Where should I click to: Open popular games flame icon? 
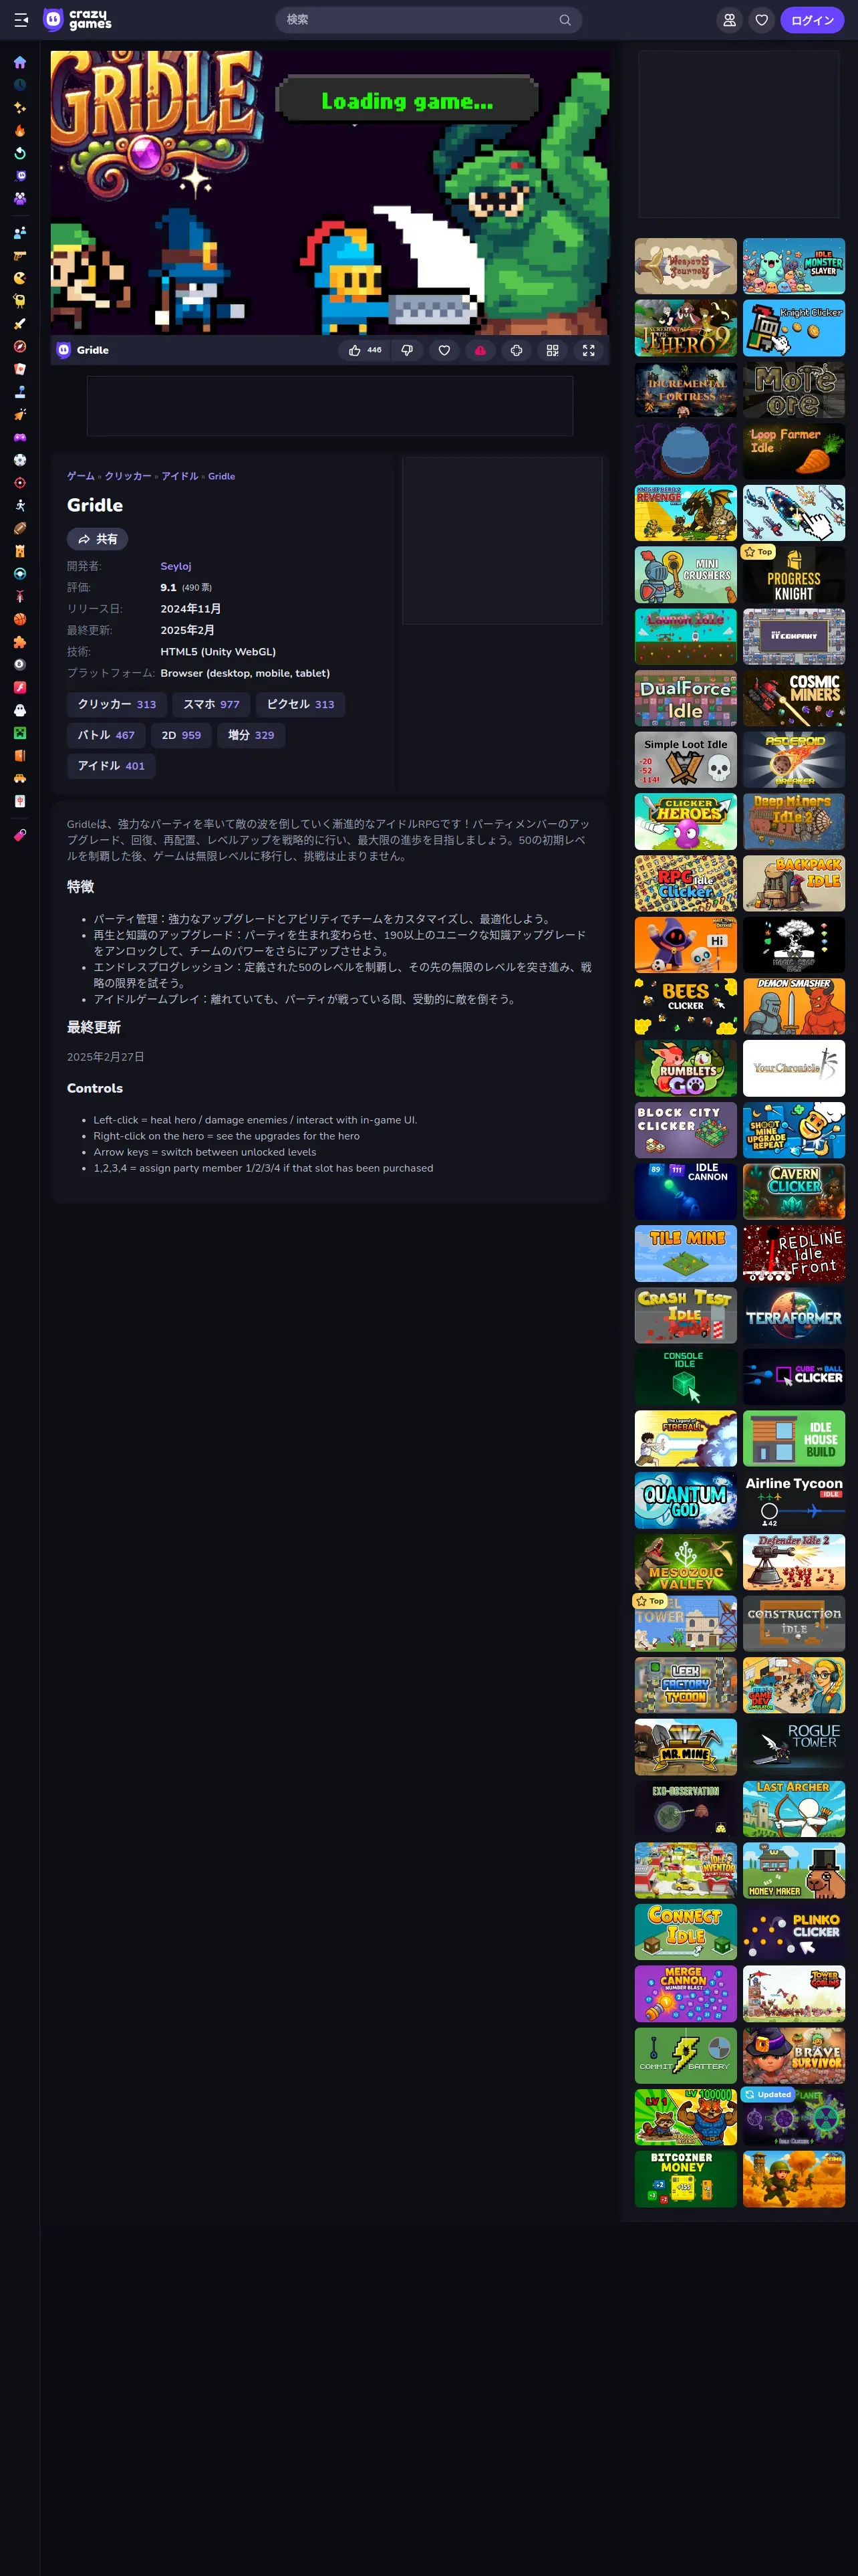click(20, 131)
